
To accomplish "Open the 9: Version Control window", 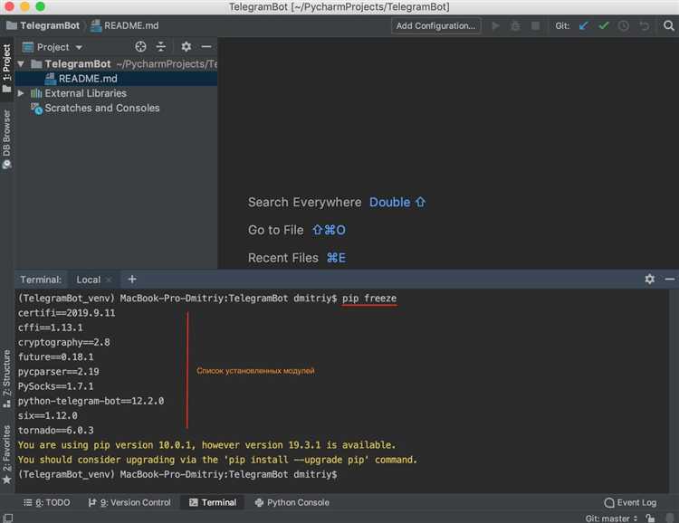I will (129, 503).
